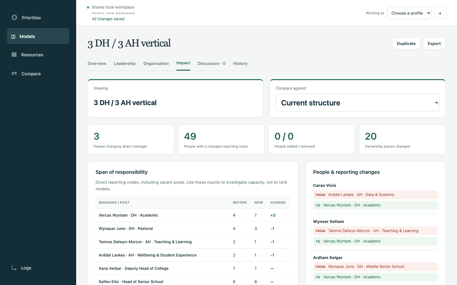Click the Resources stack icon in sidebar
Viewport: 457px width, 285px height.
click(x=14, y=54)
